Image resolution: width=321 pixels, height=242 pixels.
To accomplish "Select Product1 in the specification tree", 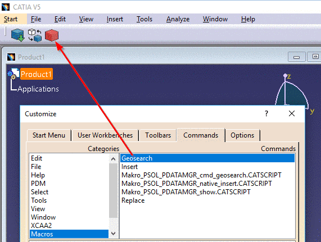I will click(36, 74).
